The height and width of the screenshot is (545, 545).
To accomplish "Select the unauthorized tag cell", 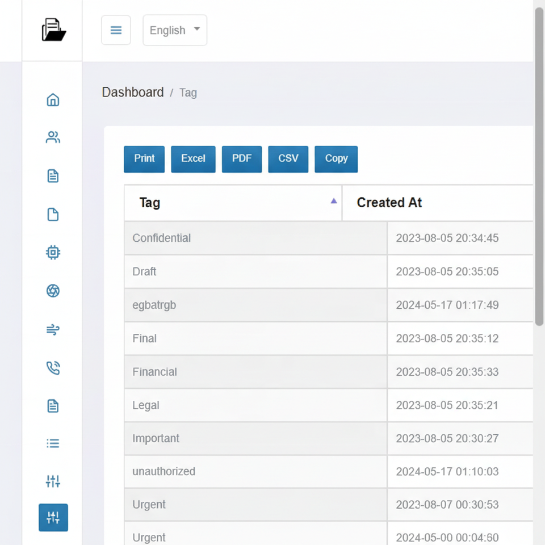I will pyautogui.click(x=255, y=471).
